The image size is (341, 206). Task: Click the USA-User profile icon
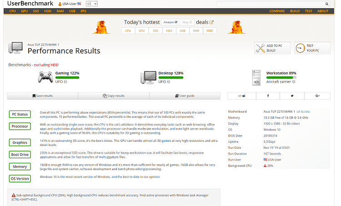pyautogui.click(x=60, y=4)
